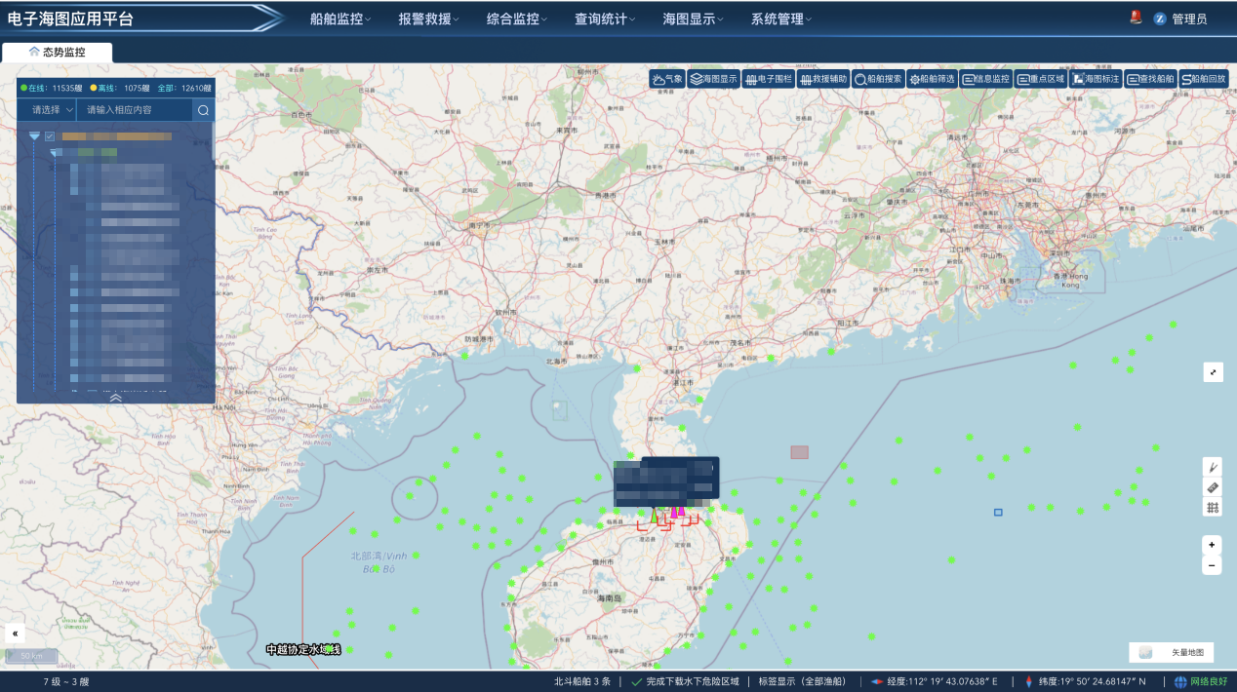Switch to the 态势监控 tab
Screen dimensions: 1237x692
57,52
